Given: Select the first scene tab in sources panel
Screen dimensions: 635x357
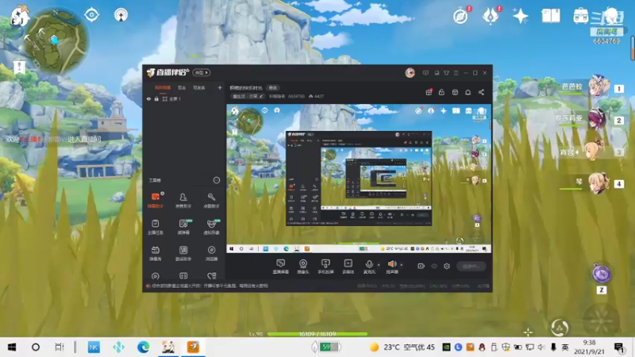Looking at the screenshot, I should 163,87.
